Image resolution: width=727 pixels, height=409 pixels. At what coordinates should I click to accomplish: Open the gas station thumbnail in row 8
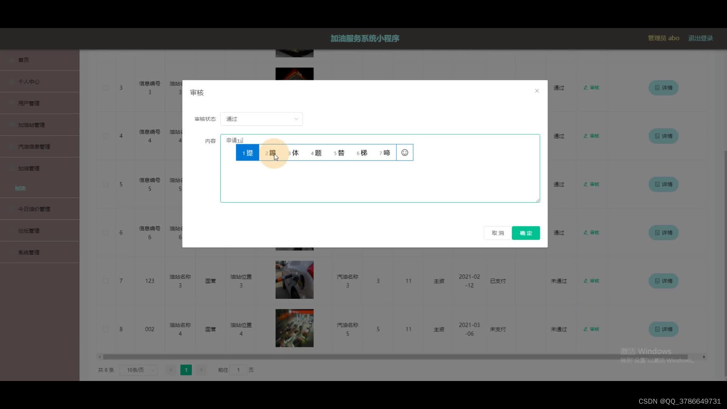(x=294, y=328)
